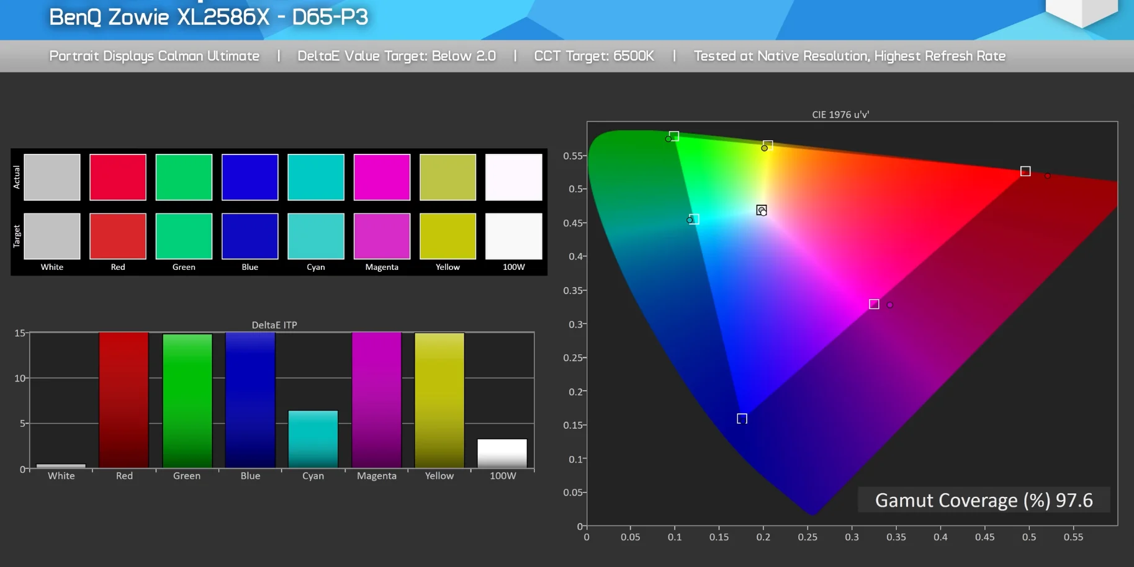Choose the Target Magenta color swatch

pos(382,236)
